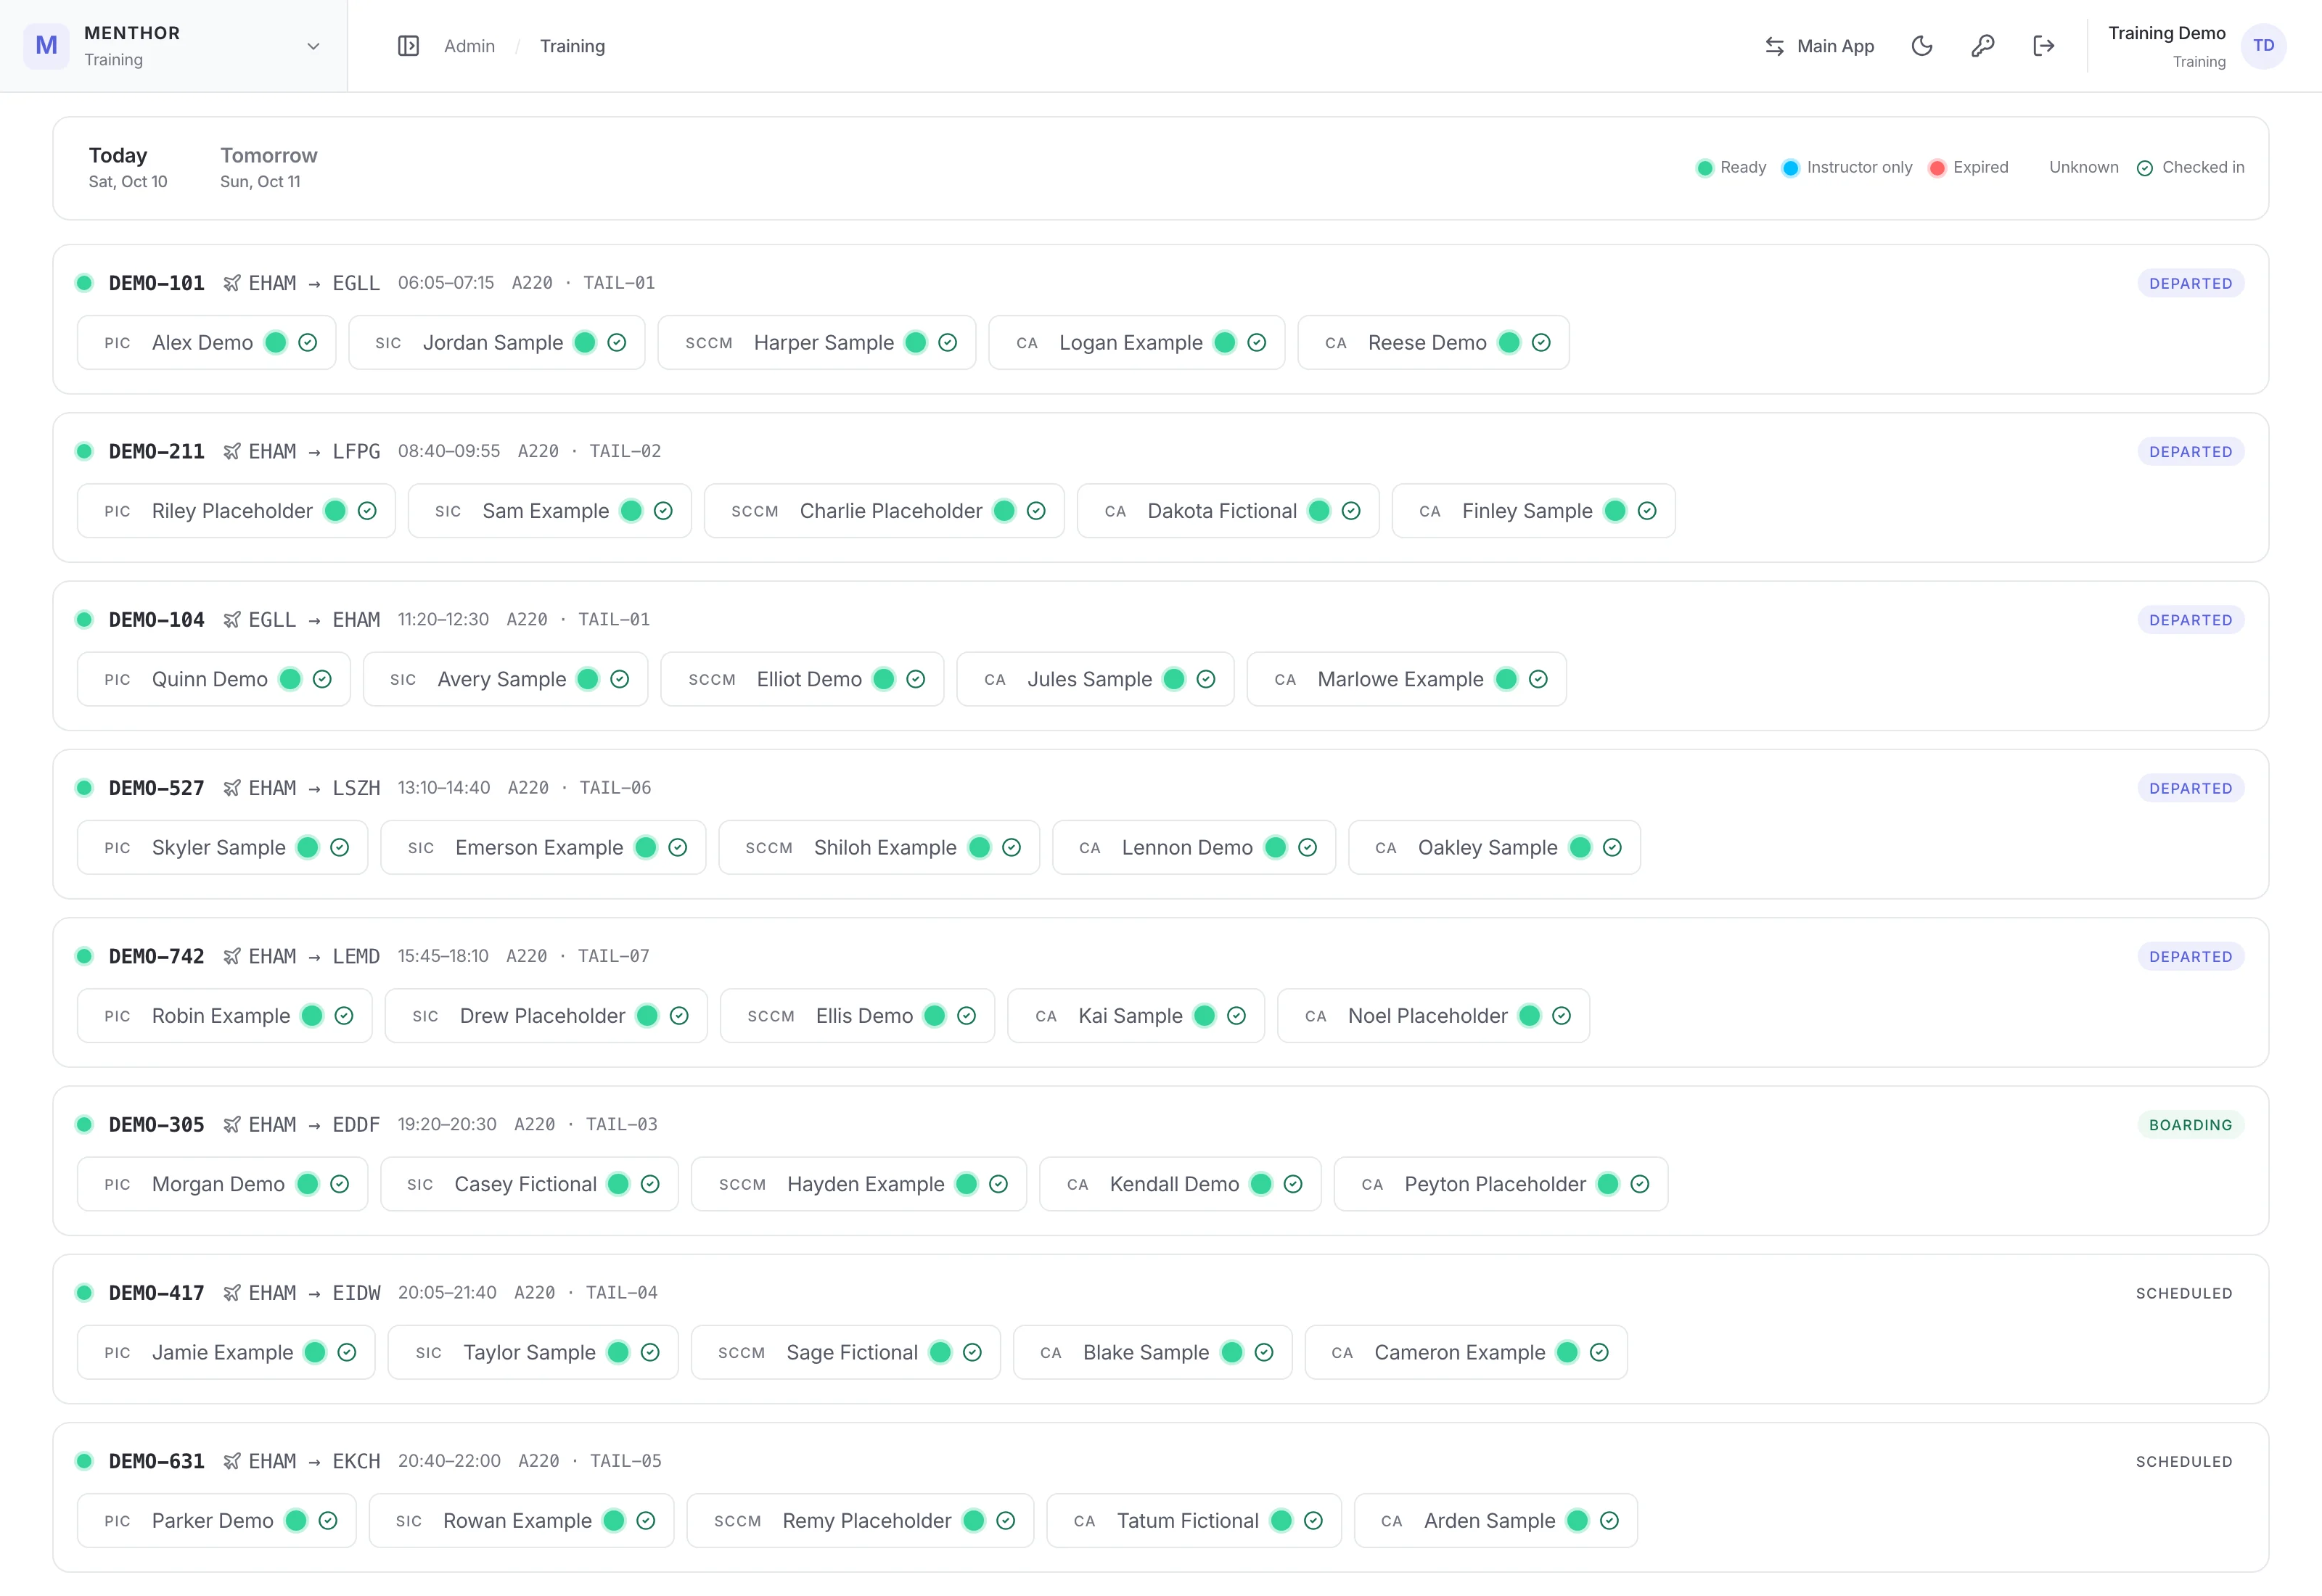Click Riley Placeholder's checked-in checkmark
2322x1596 pixels.
point(367,511)
